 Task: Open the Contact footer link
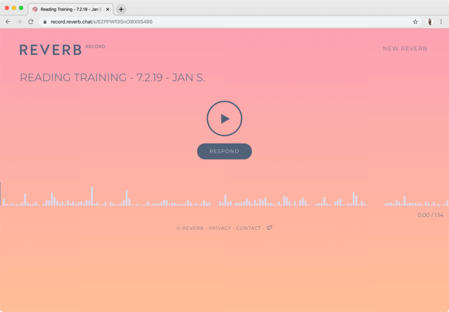248,228
